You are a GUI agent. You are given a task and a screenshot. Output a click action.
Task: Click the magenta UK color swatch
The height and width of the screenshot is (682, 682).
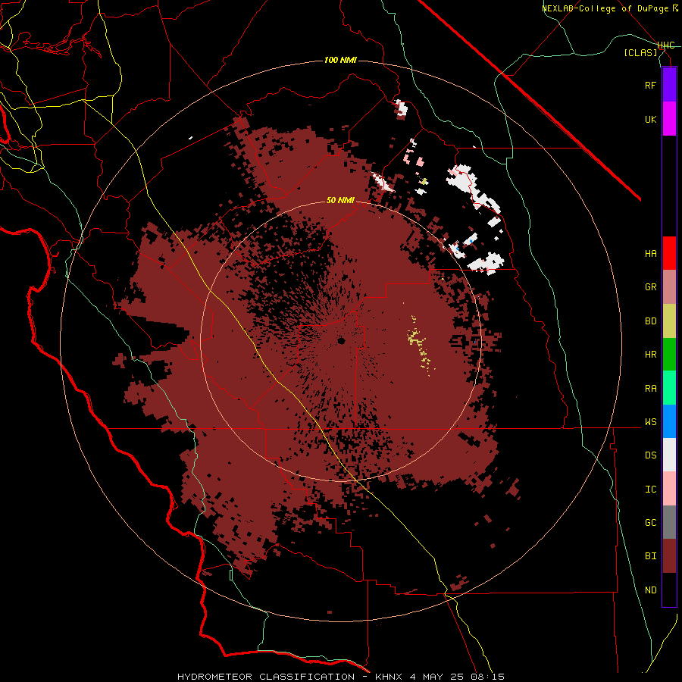(x=669, y=119)
